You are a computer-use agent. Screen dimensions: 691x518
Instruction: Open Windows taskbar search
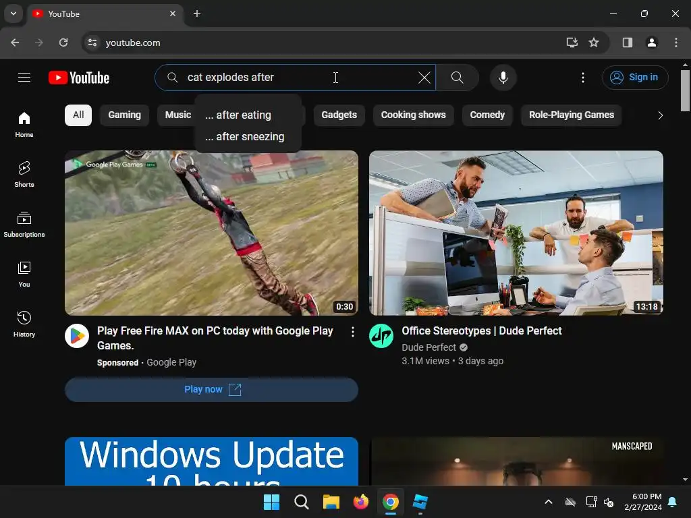pos(302,502)
